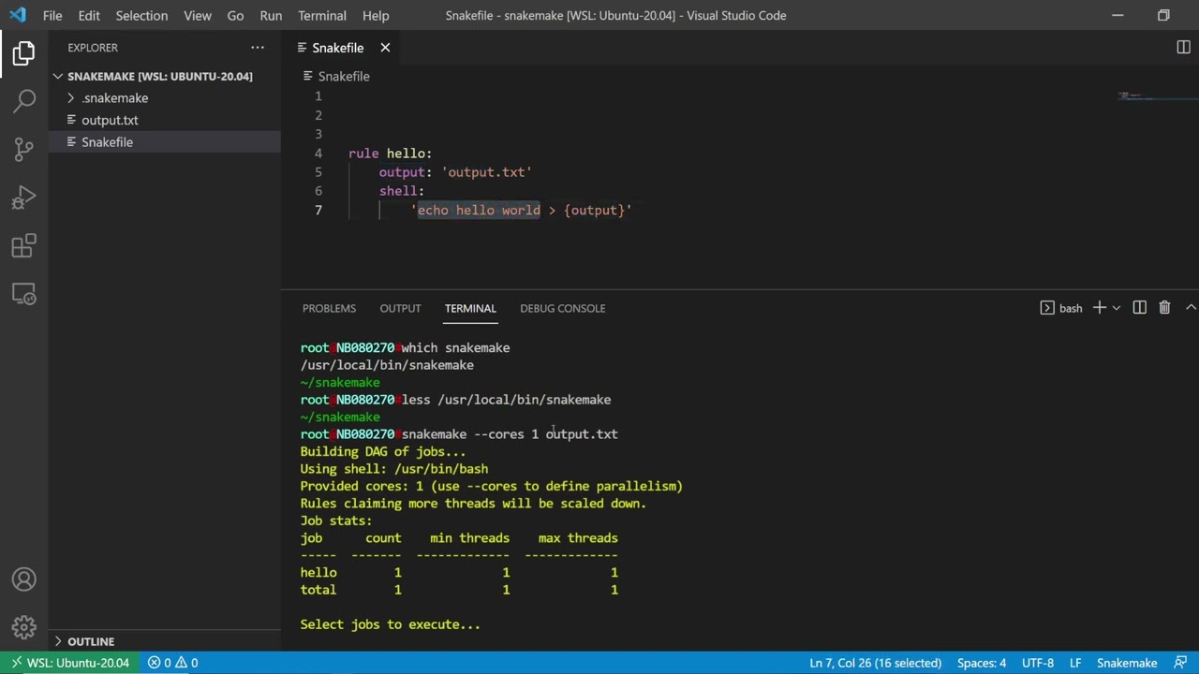Add a new terminal with plus icon

(1100, 308)
